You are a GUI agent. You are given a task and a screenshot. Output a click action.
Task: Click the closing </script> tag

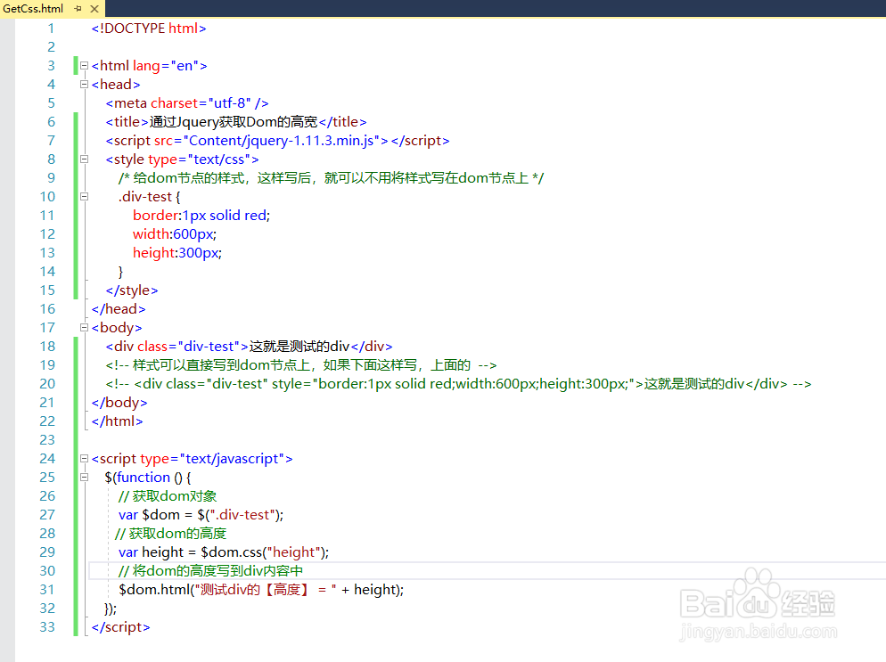121,627
